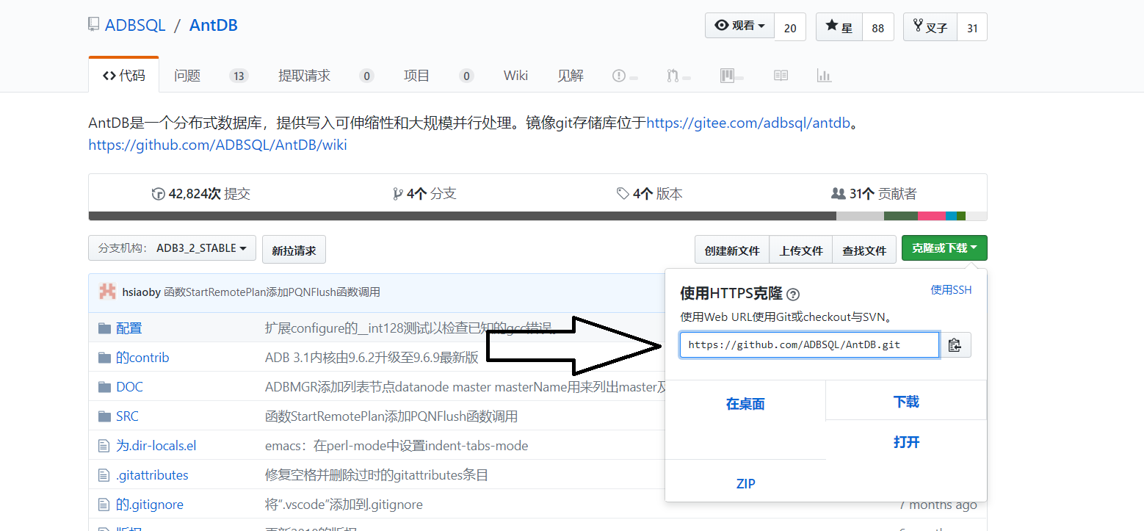Image resolution: width=1144 pixels, height=531 pixels.
Task: Click the hsiaoby author name
Action: pyautogui.click(x=142, y=292)
